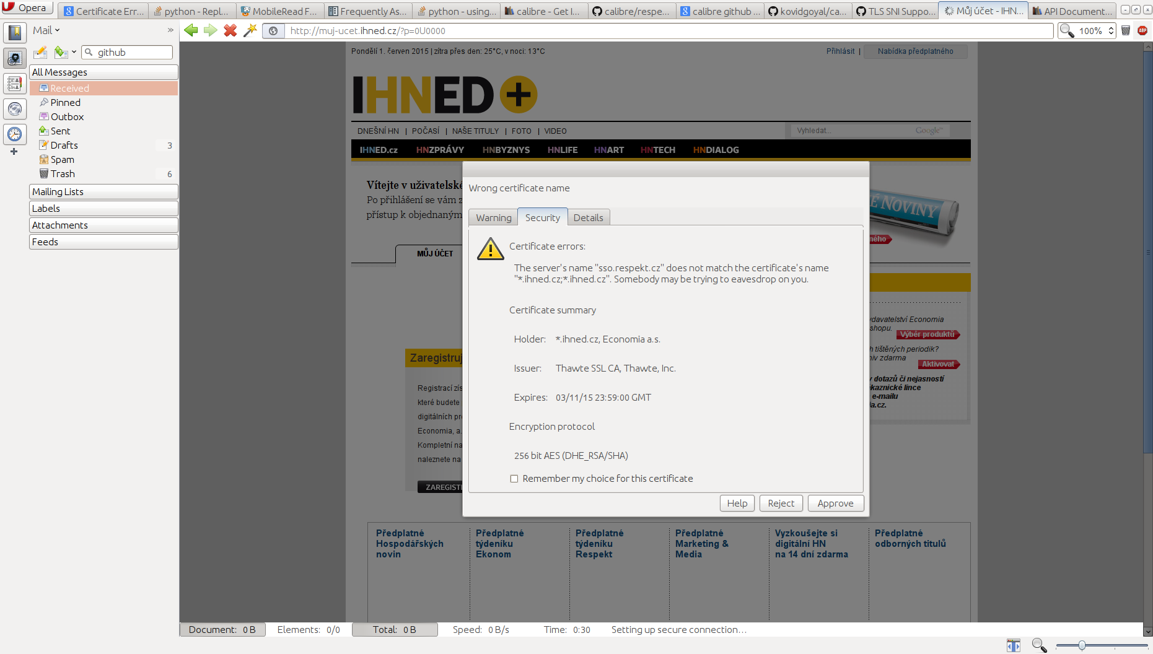Click the magnifier icon beside the zoom slider
Viewport: 1153px width, 654px height.
coord(1039,645)
